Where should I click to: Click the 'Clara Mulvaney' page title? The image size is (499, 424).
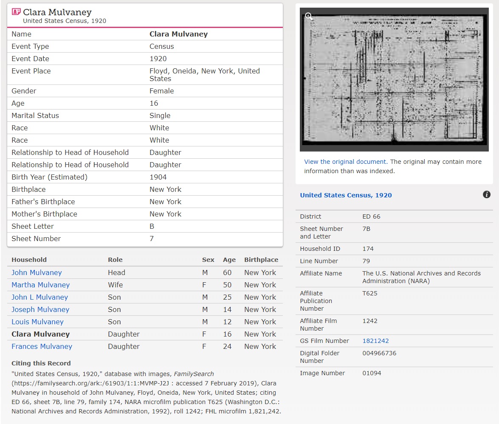pyautogui.click(x=57, y=12)
